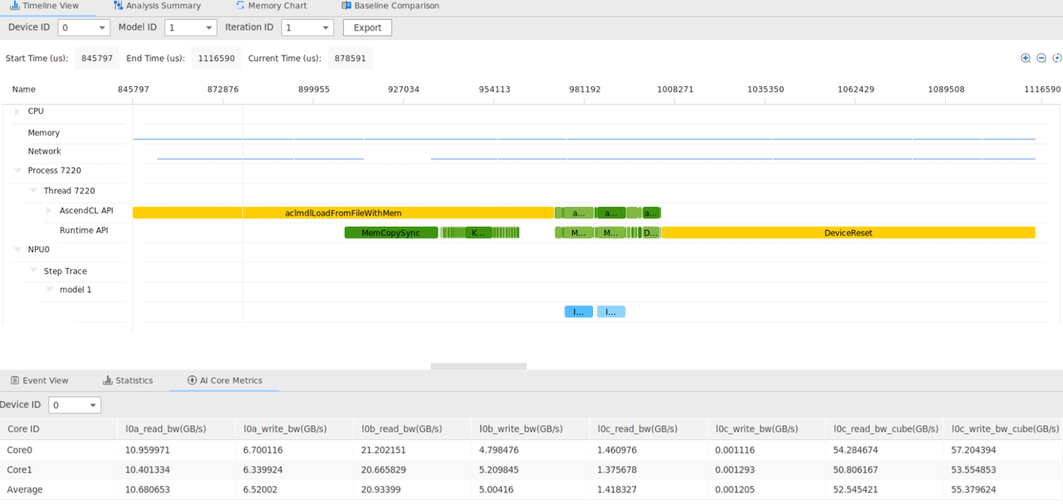Select the AI Core Metrics tab
The width and height of the screenshot is (1063, 504).
(224, 380)
